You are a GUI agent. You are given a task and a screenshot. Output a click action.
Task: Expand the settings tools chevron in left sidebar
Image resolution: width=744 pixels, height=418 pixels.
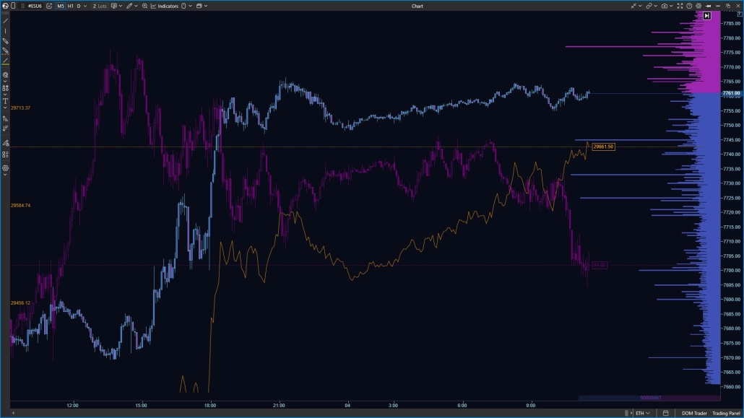[x=5, y=175]
